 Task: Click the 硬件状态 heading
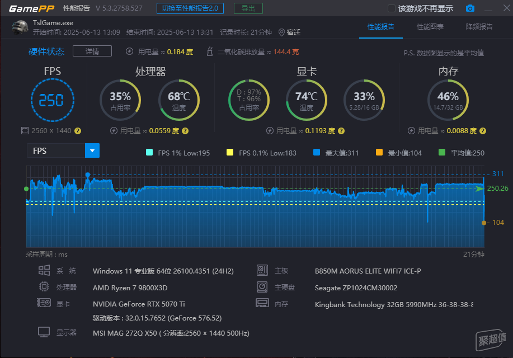pyautogui.click(x=46, y=51)
